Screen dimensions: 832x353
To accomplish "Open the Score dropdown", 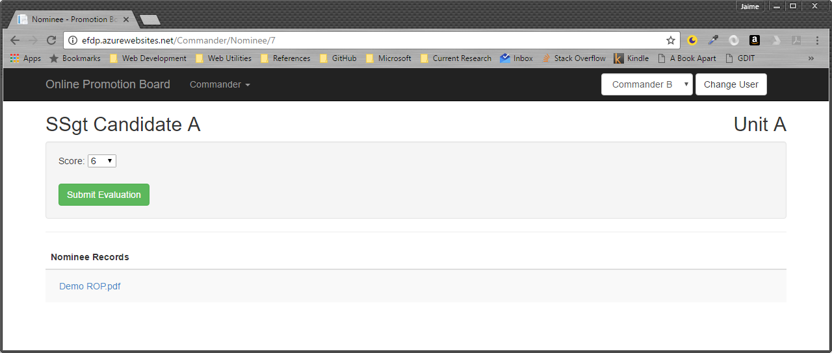I will [x=102, y=161].
